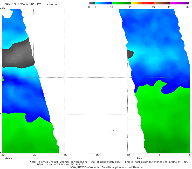Click the NOAA/NESDIS credit line
This screenshot has height=169, width=192.
tap(107, 167)
